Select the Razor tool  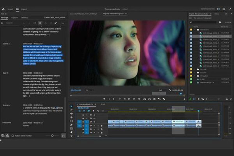pyautogui.click(x=71, y=117)
